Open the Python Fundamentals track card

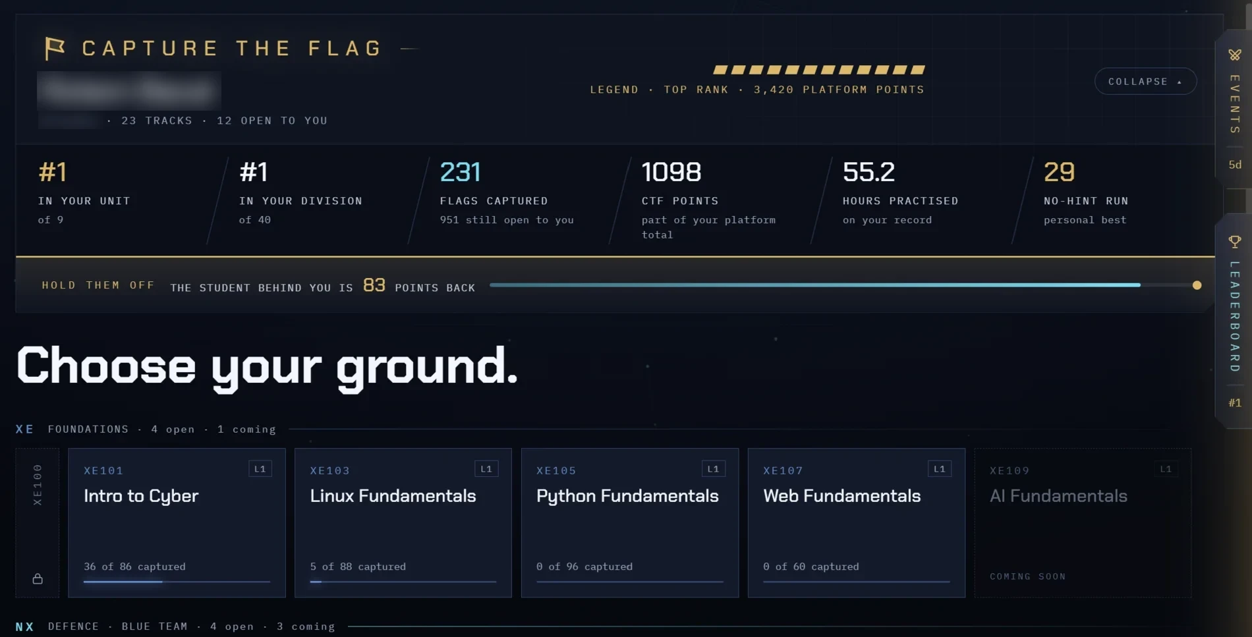point(630,522)
